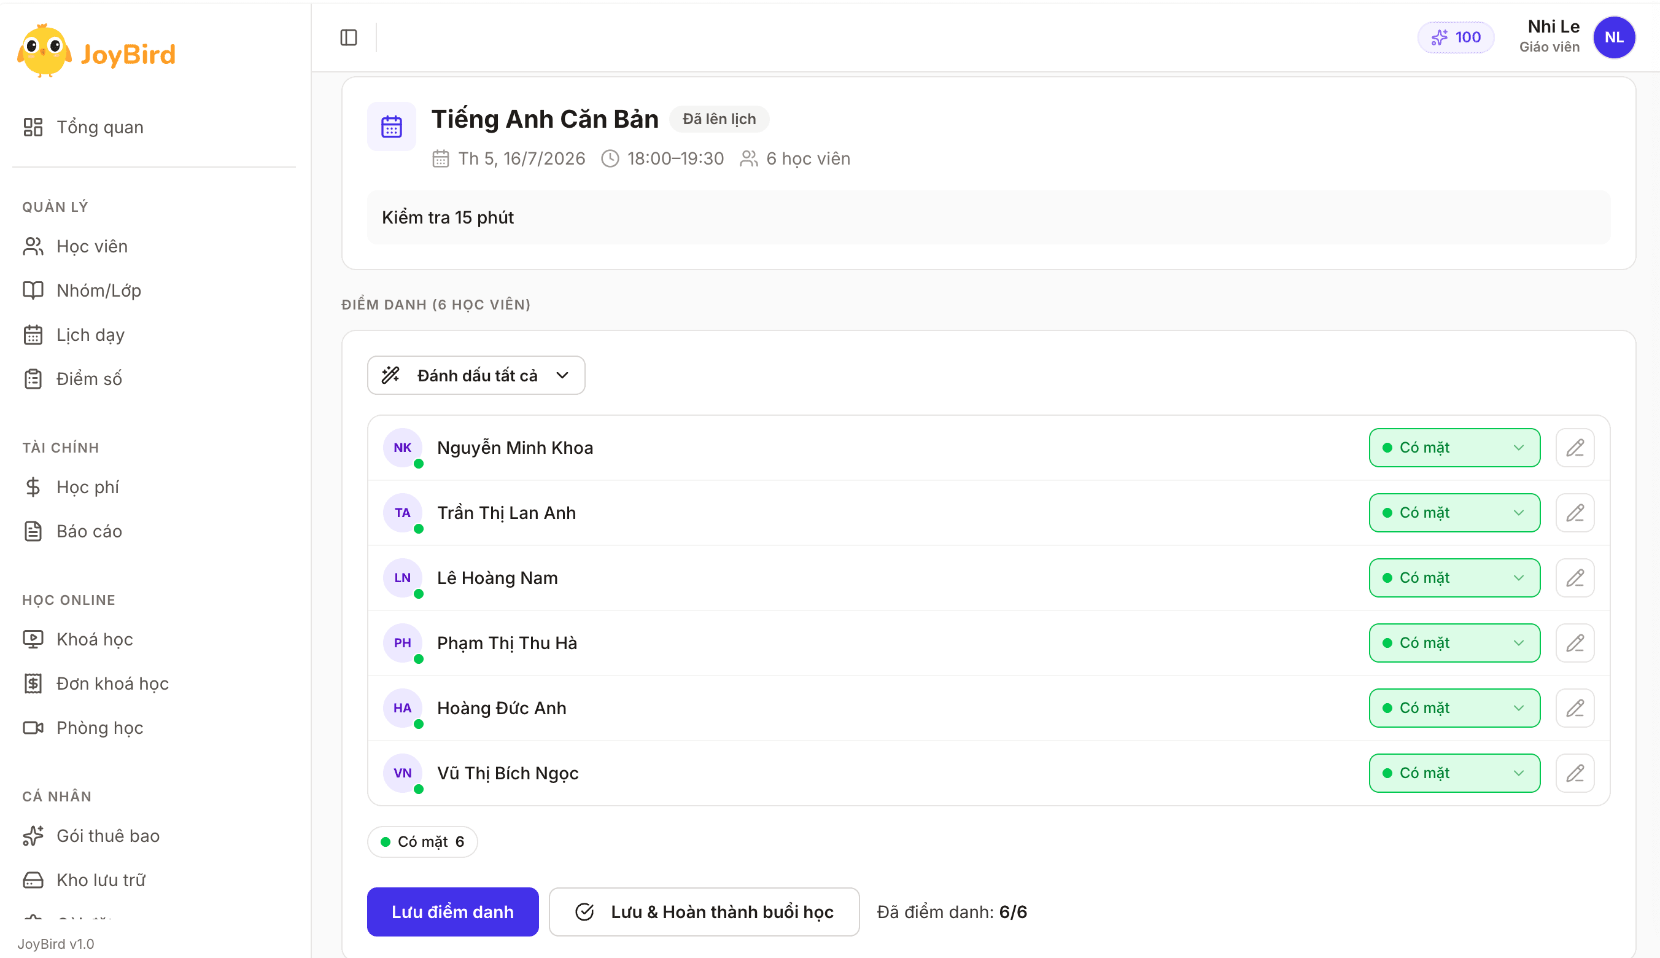
Task: Click the pencil note icon for Lê Hoàng Nam
Action: point(1575,578)
